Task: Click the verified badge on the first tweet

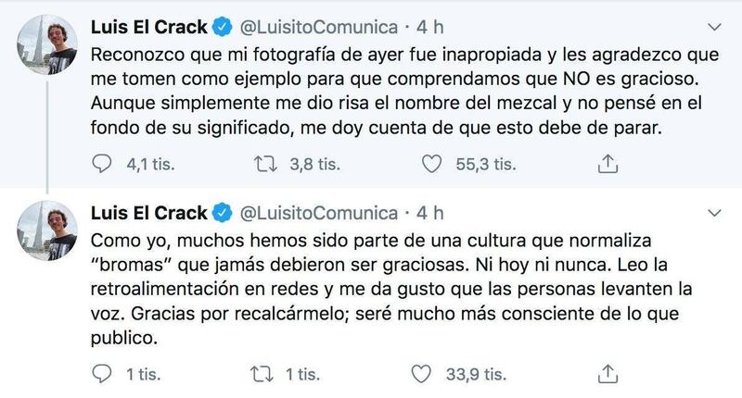Action: point(222,27)
